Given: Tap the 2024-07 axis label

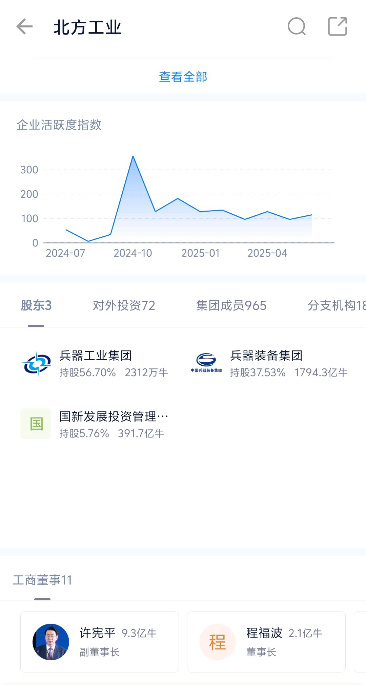Looking at the screenshot, I should (x=65, y=253).
